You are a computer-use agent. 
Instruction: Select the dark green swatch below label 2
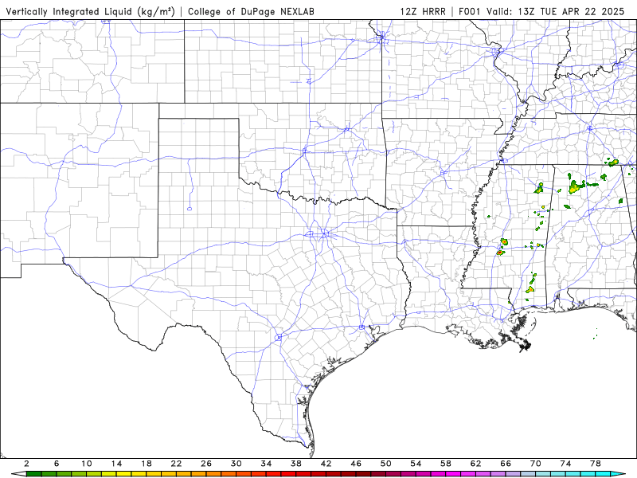[33, 474]
